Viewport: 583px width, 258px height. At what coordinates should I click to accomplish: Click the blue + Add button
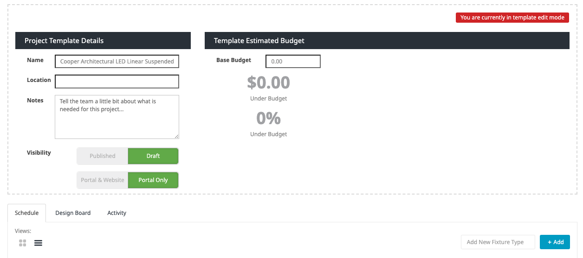(555, 242)
